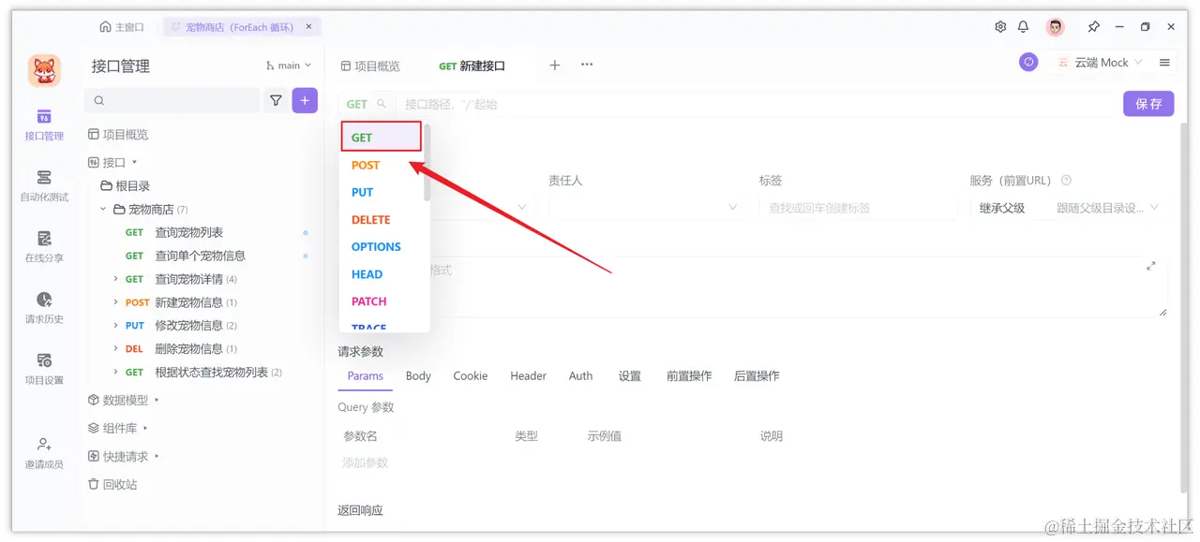Viewport: 1200px width, 542px height.
Task: Click the filter icon beside the search box
Action: click(x=276, y=99)
